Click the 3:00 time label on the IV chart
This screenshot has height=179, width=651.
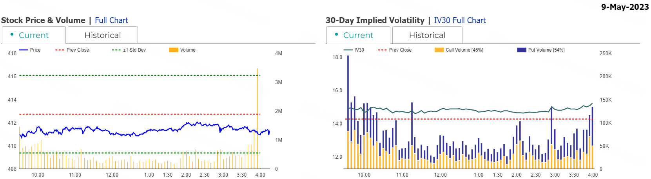pyautogui.click(x=555, y=175)
